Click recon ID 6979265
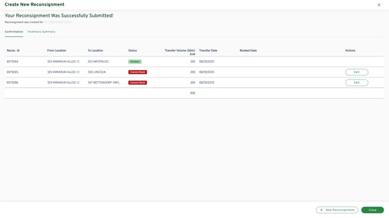 click(x=12, y=72)
